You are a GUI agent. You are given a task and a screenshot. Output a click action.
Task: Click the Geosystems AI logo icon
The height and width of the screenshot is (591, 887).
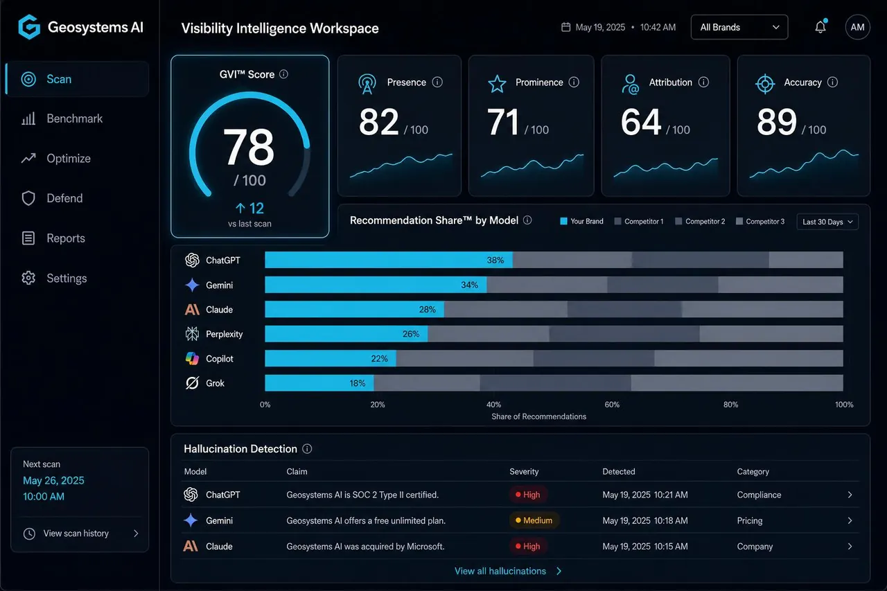pos(29,27)
